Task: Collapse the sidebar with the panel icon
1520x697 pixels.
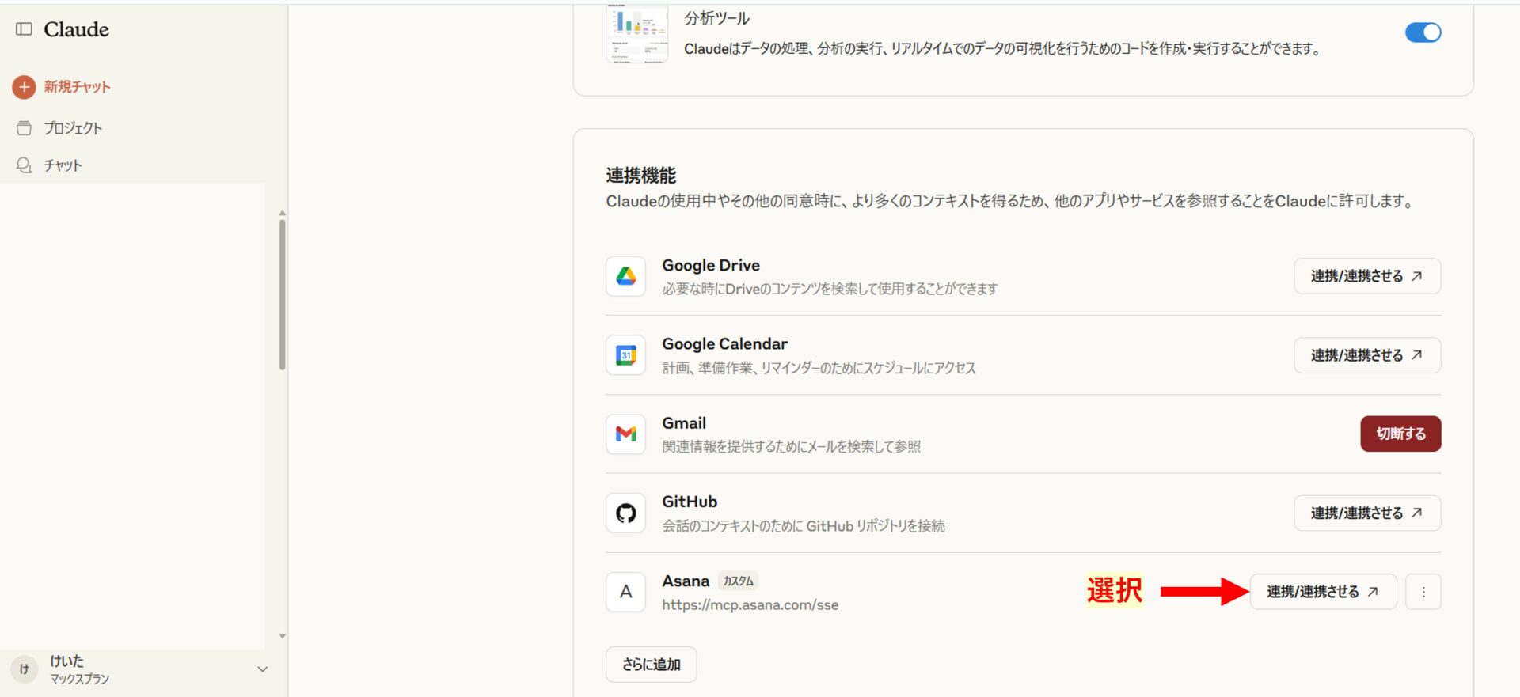Action: tap(24, 29)
